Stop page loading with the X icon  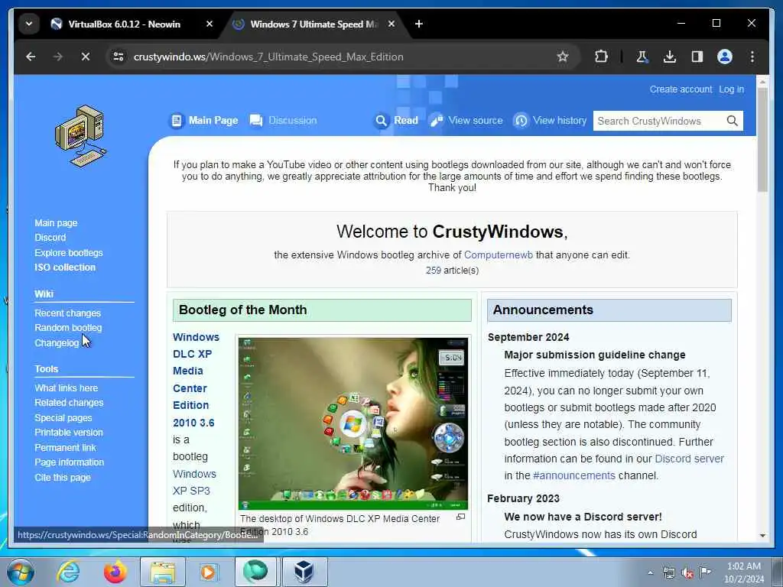(x=86, y=57)
